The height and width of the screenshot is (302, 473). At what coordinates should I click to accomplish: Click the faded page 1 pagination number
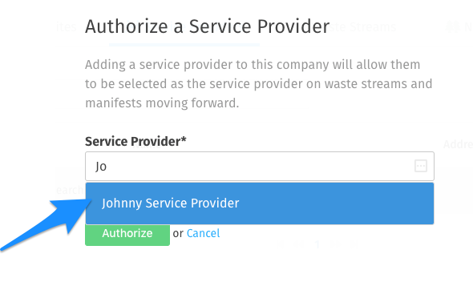point(317,244)
